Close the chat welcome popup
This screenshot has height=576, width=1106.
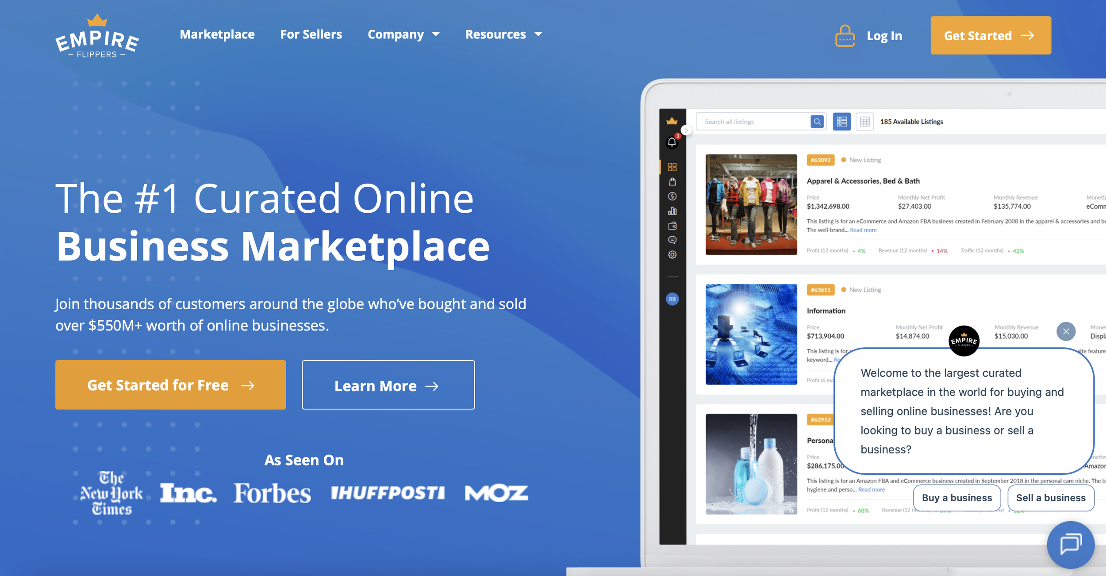pos(1066,331)
